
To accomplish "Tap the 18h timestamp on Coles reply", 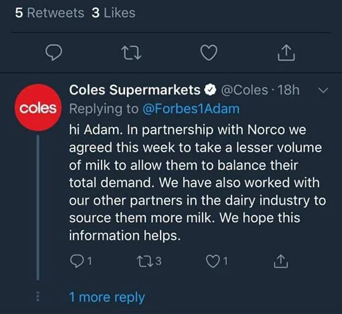I will (289, 90).
